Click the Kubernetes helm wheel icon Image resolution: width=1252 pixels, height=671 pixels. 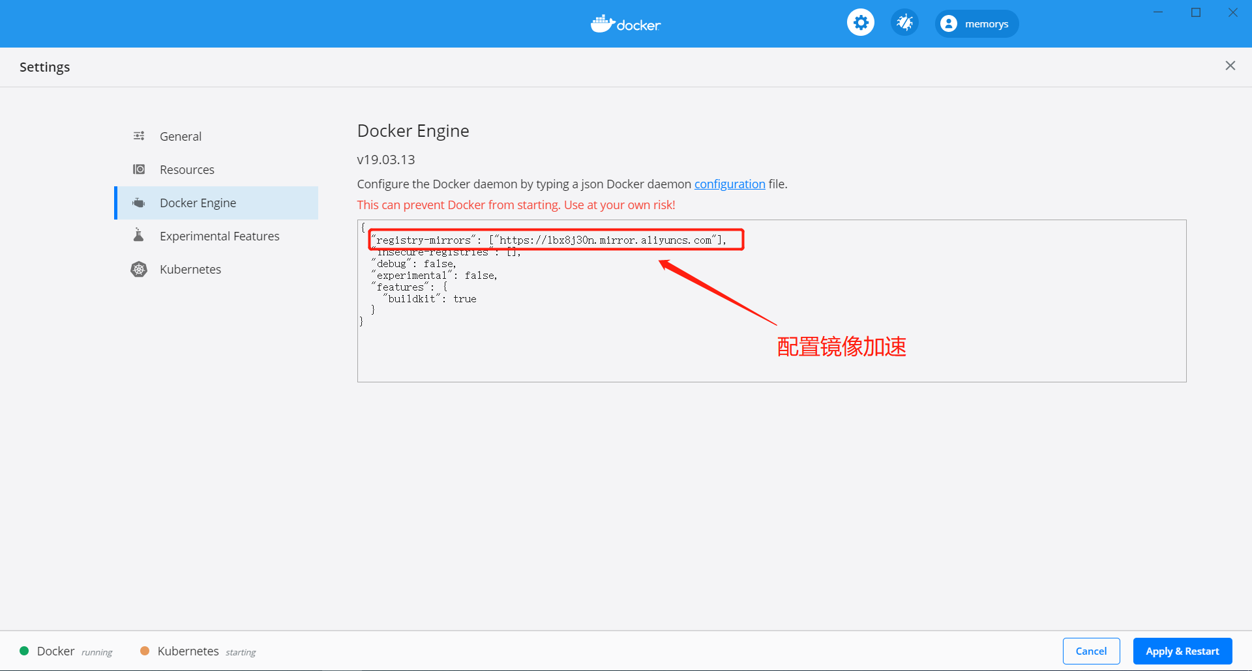139,269
